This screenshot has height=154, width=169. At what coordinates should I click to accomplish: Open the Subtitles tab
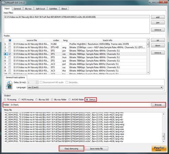click(x=53, y=9)
